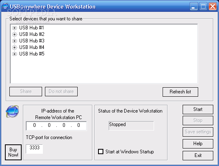Click the Buy Now! button
Screen dimensions: 219x166
[x=13, y=152]
